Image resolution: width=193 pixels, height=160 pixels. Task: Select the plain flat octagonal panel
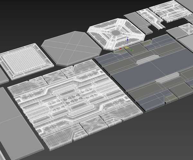point(72,49)
